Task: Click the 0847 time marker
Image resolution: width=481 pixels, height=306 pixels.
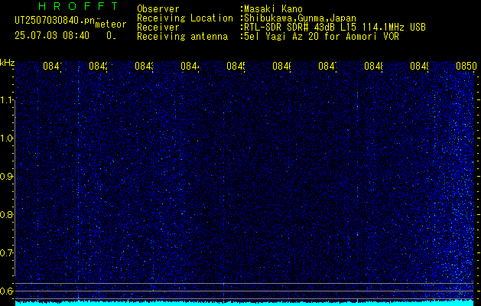Action: pos(327,66)
